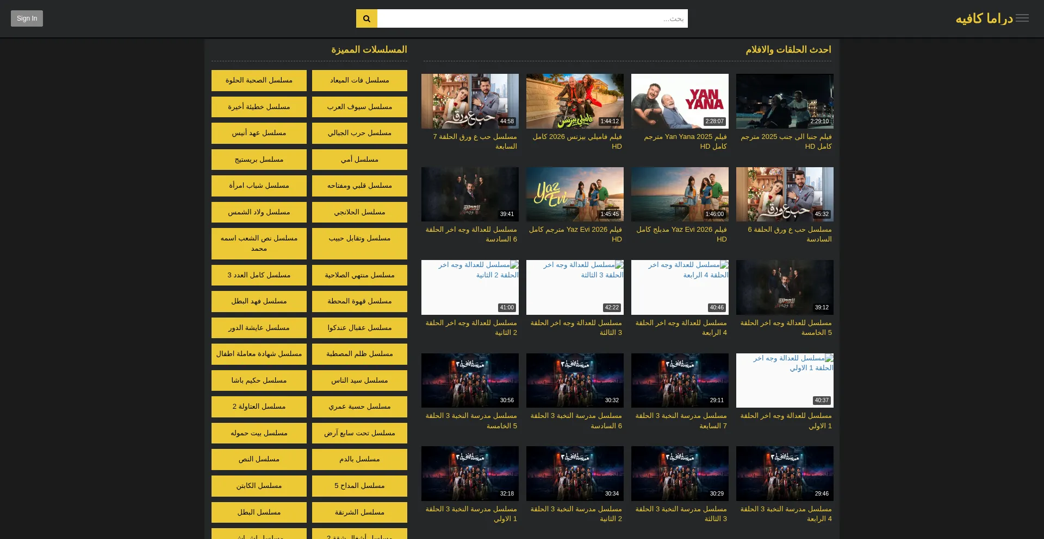Play حب ع ورق episode 7 thumbnail
Image resolution: width=1044 pixels, height=539 pixels.
470,101
